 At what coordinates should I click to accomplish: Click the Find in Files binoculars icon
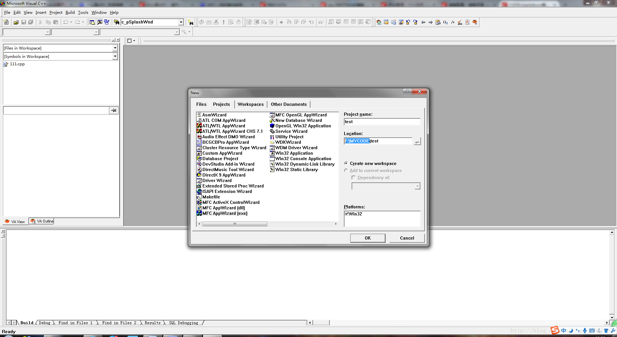tap(117, 22)
